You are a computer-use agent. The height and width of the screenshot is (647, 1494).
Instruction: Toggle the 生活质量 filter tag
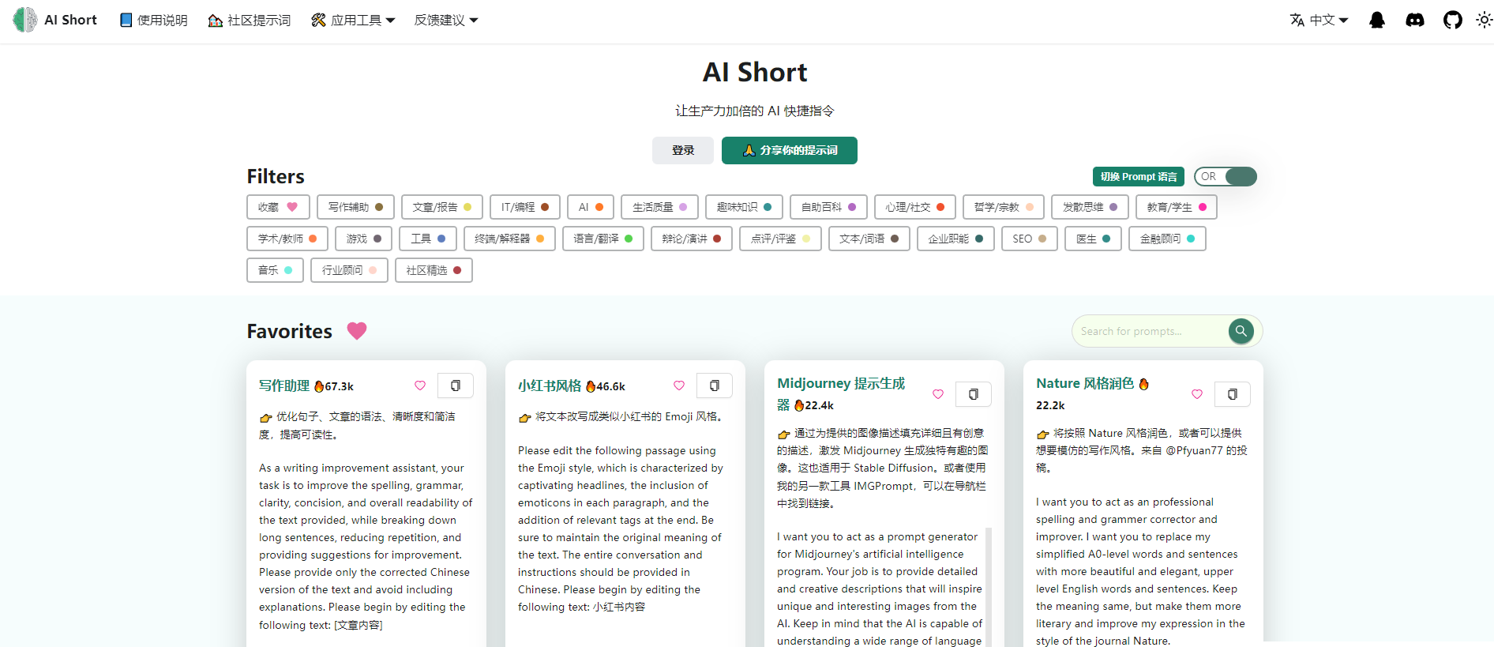pos(659,207)
